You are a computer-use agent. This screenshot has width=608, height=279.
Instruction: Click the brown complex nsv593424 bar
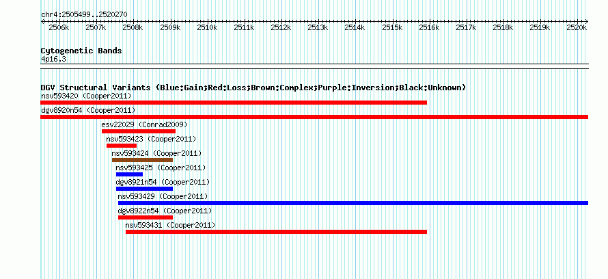[142, 160]
